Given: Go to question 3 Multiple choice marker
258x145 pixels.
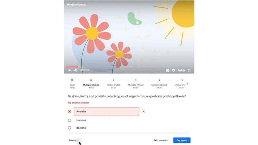Looking at the screenshot, I should [x=136, y=80].
